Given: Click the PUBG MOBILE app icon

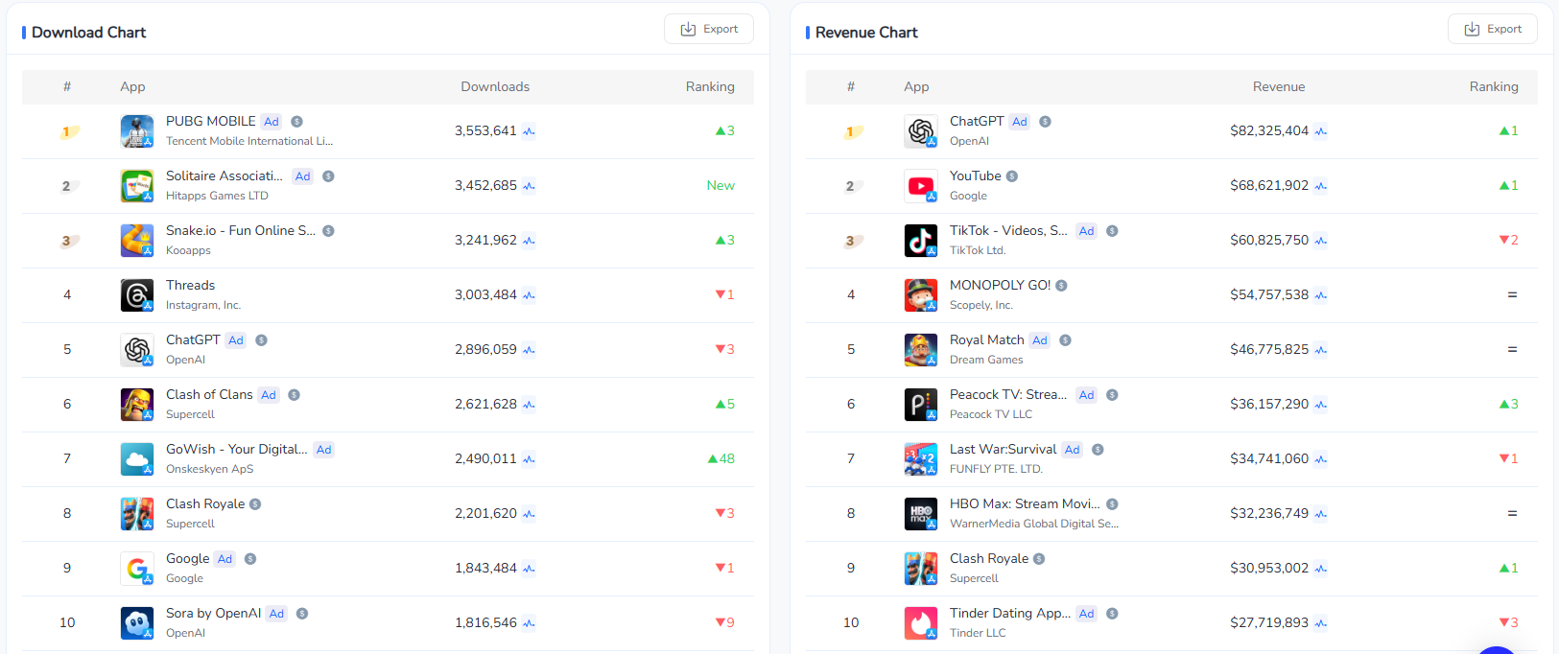Looking at the screenshot, I should coord(136,131).
